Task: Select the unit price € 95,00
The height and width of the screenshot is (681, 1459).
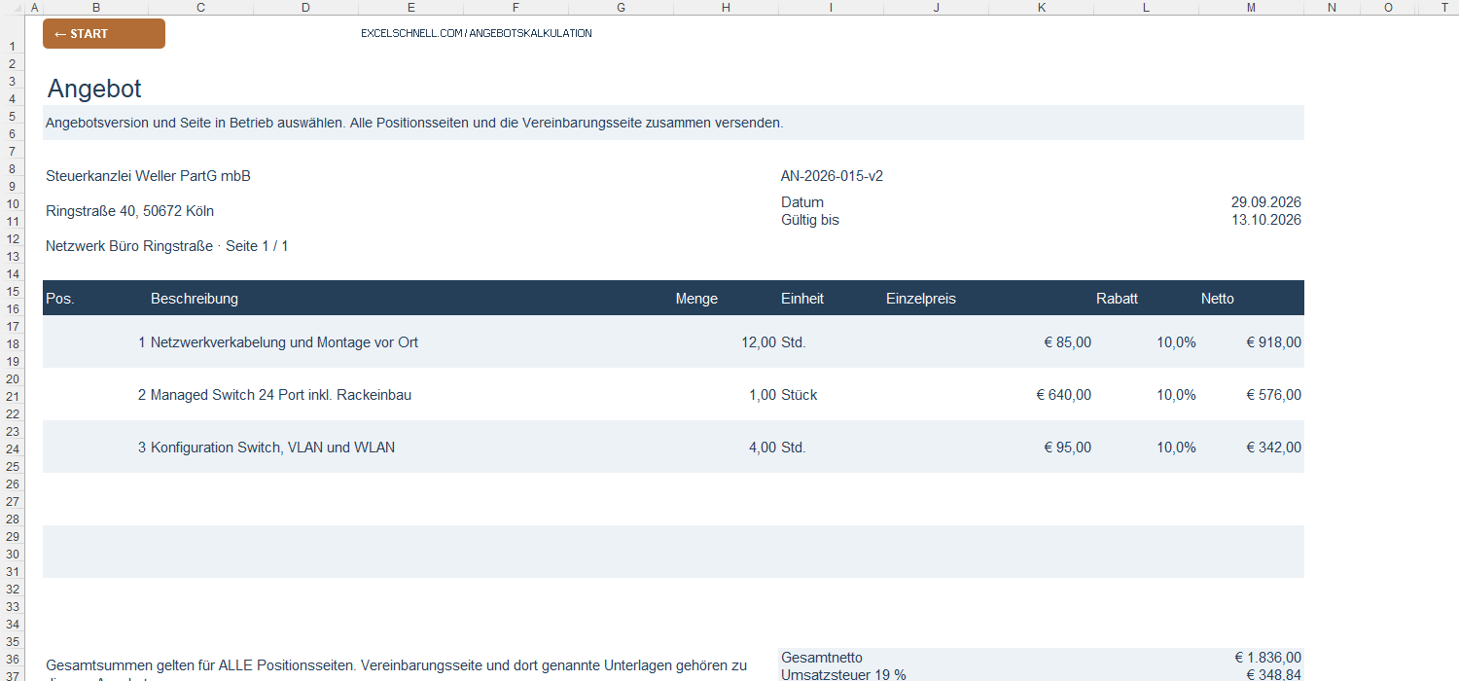Action: (1068, 448)
